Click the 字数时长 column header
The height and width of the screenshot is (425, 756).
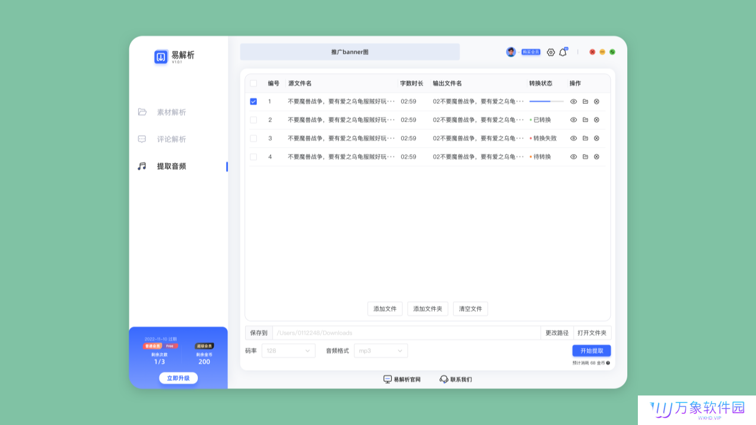[412, 83]
